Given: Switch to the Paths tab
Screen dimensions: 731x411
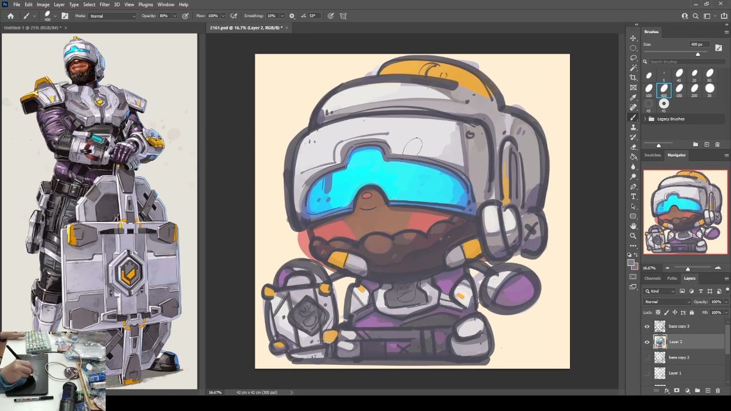Looking at the screenshot, I should pyautogui.click(x=672, y=279).
